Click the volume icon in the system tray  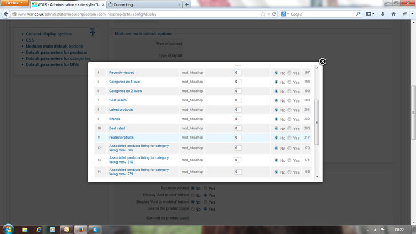click(x=375, y=230)
